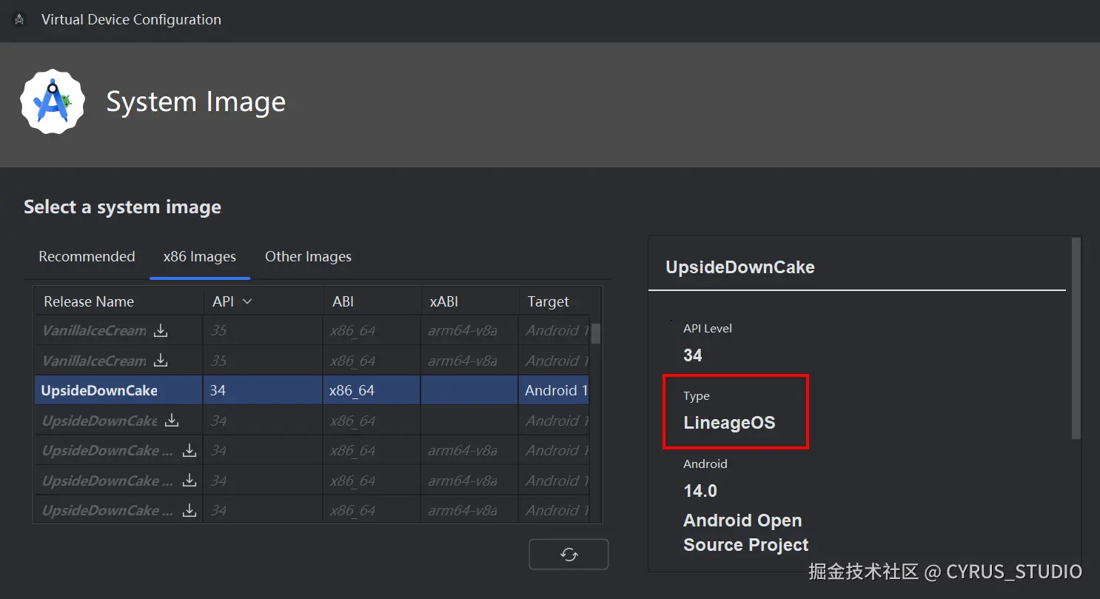Download the first VanillaIceCream system image
Screen dimensions: 1100x599
pyautogui.click(x=161, y=331)
